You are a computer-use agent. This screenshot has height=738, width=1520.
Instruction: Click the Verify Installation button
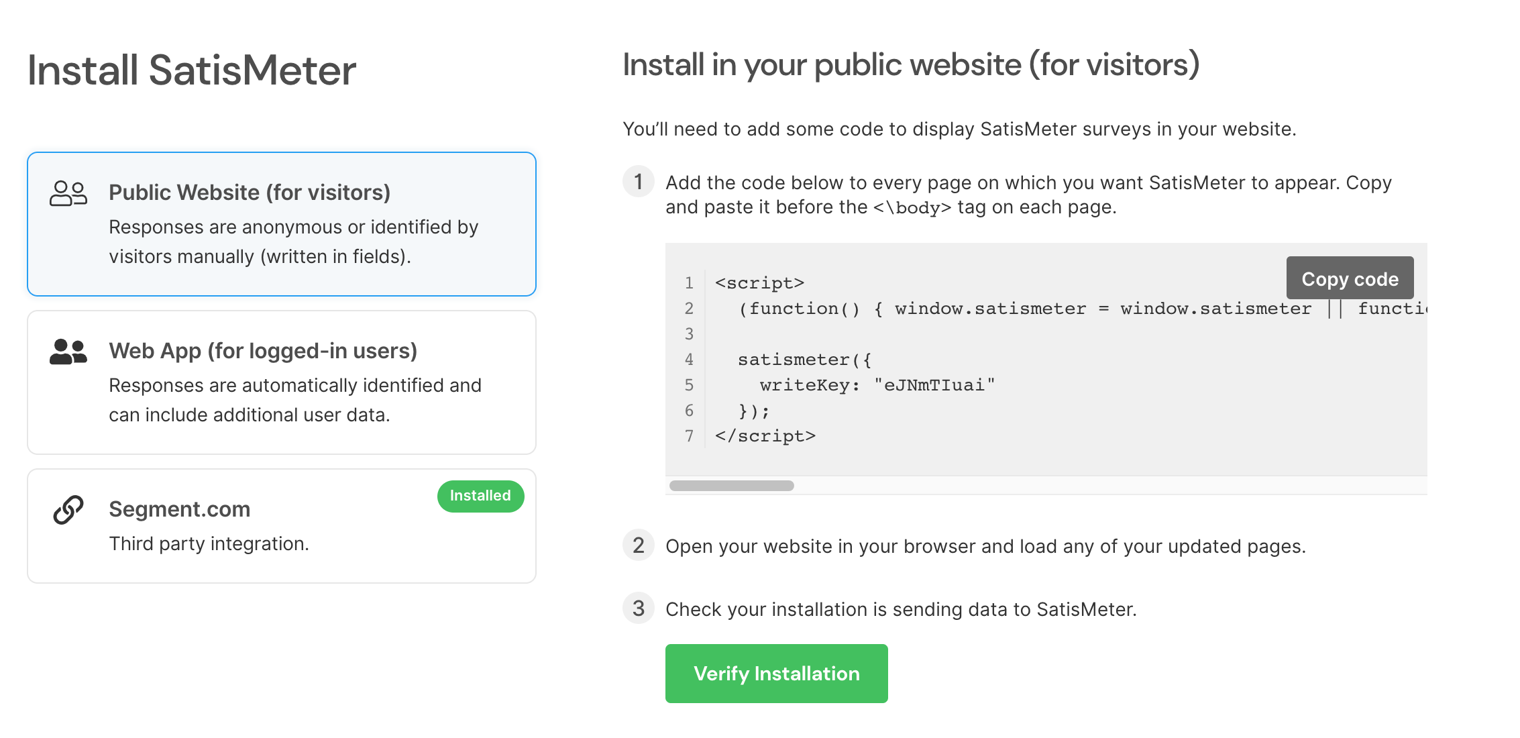[777, 674]
